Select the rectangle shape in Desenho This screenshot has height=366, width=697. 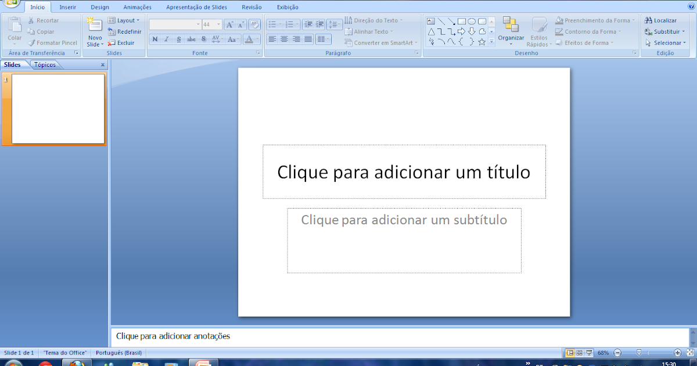[x=460, y=20]
